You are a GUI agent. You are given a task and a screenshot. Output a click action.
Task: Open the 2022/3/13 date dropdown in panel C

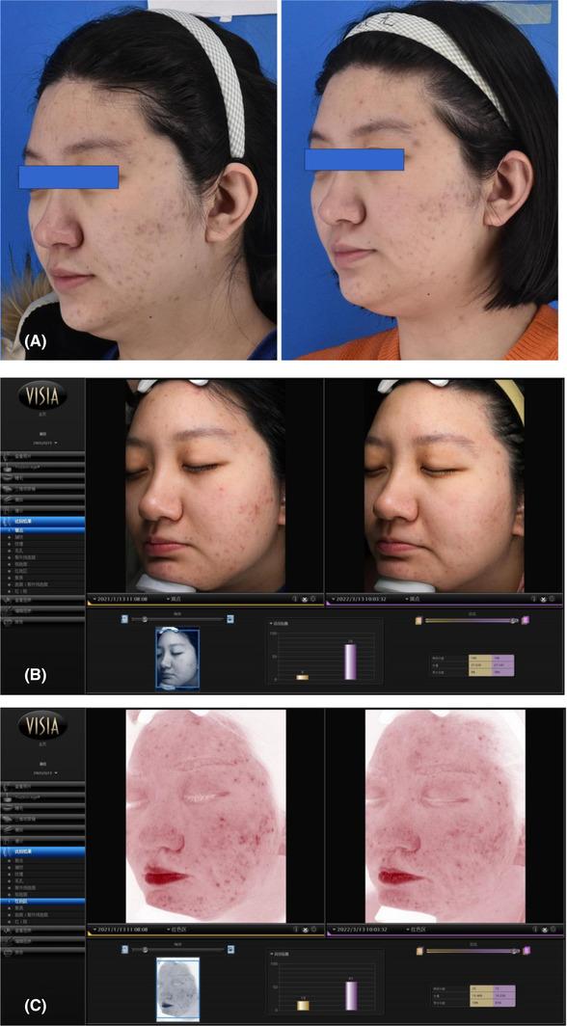click(361, 929)
